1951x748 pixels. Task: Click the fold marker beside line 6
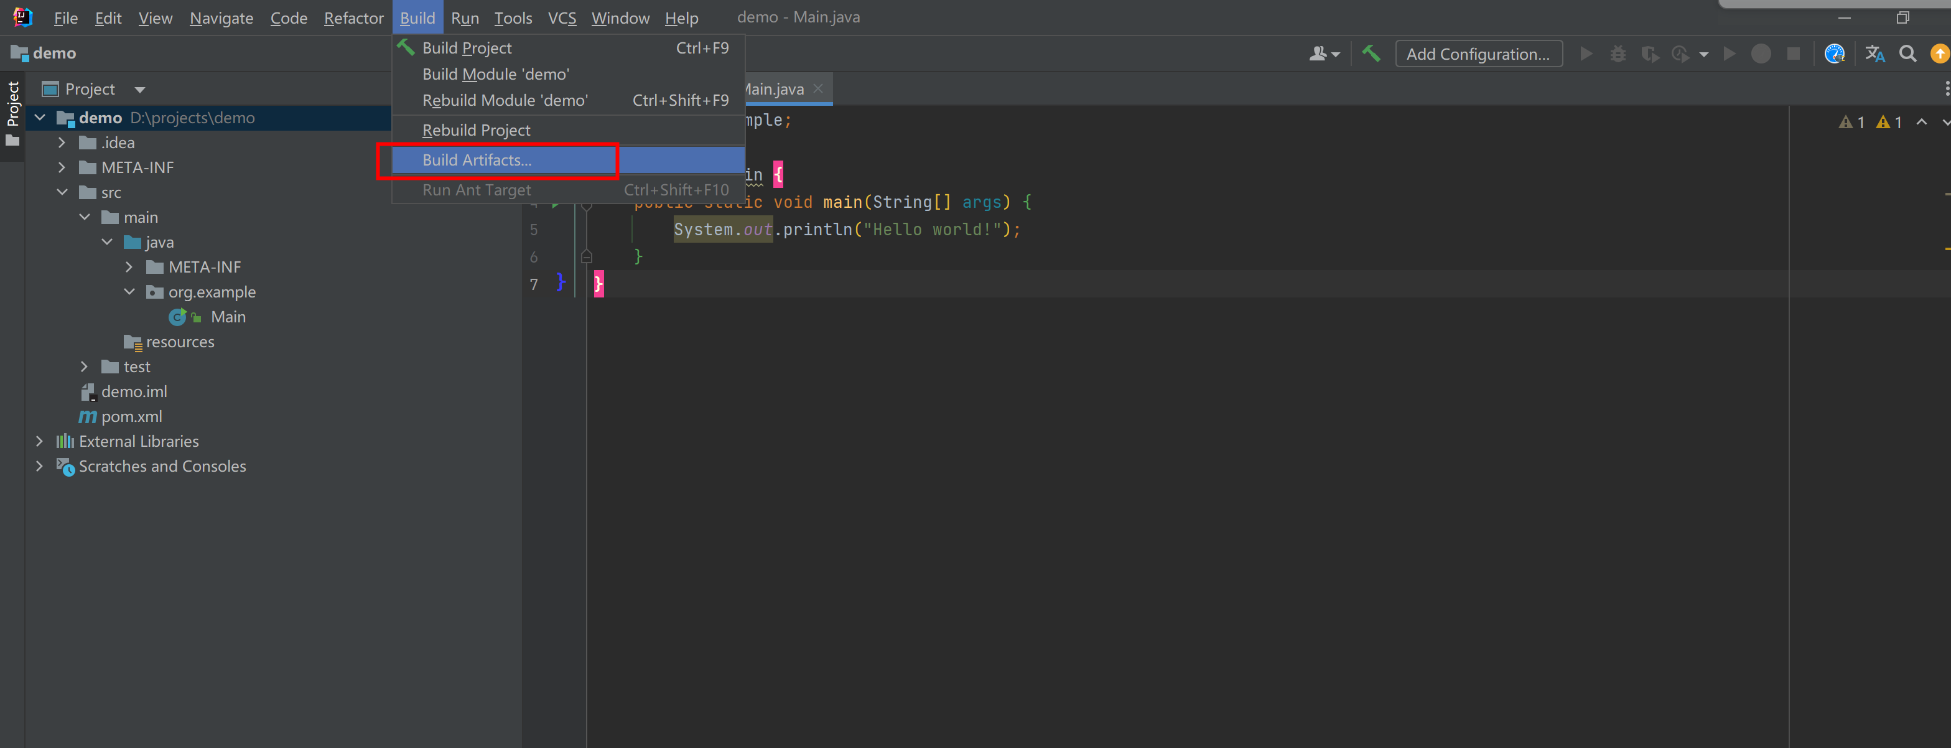point(586,257)
